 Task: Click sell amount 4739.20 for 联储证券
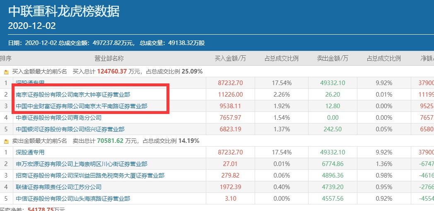(333, 187)
